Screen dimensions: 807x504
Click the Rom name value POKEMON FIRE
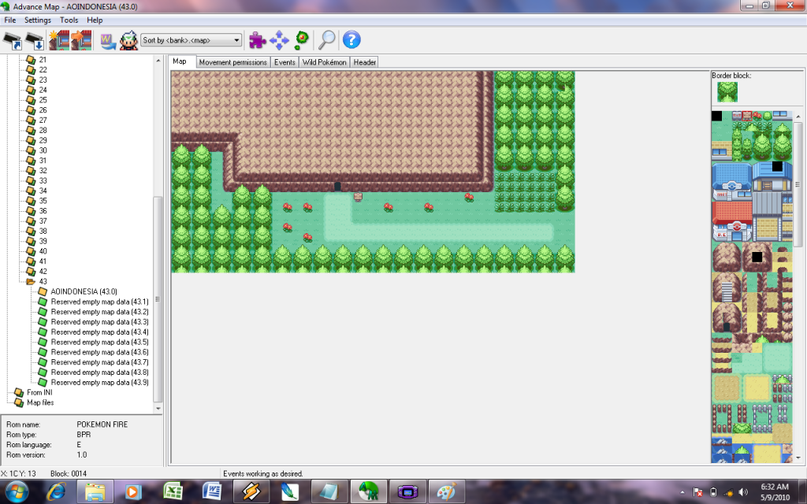click(102, 424)
